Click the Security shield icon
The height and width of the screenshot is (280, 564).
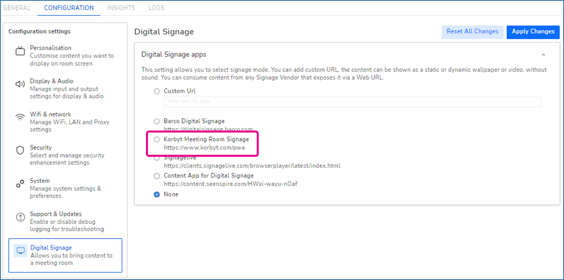click(x=20, y=150)
